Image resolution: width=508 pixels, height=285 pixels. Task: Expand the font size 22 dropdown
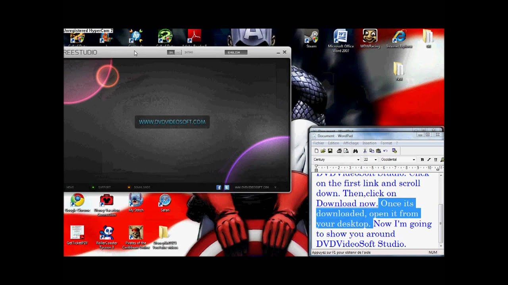click(x=375, y=160)
